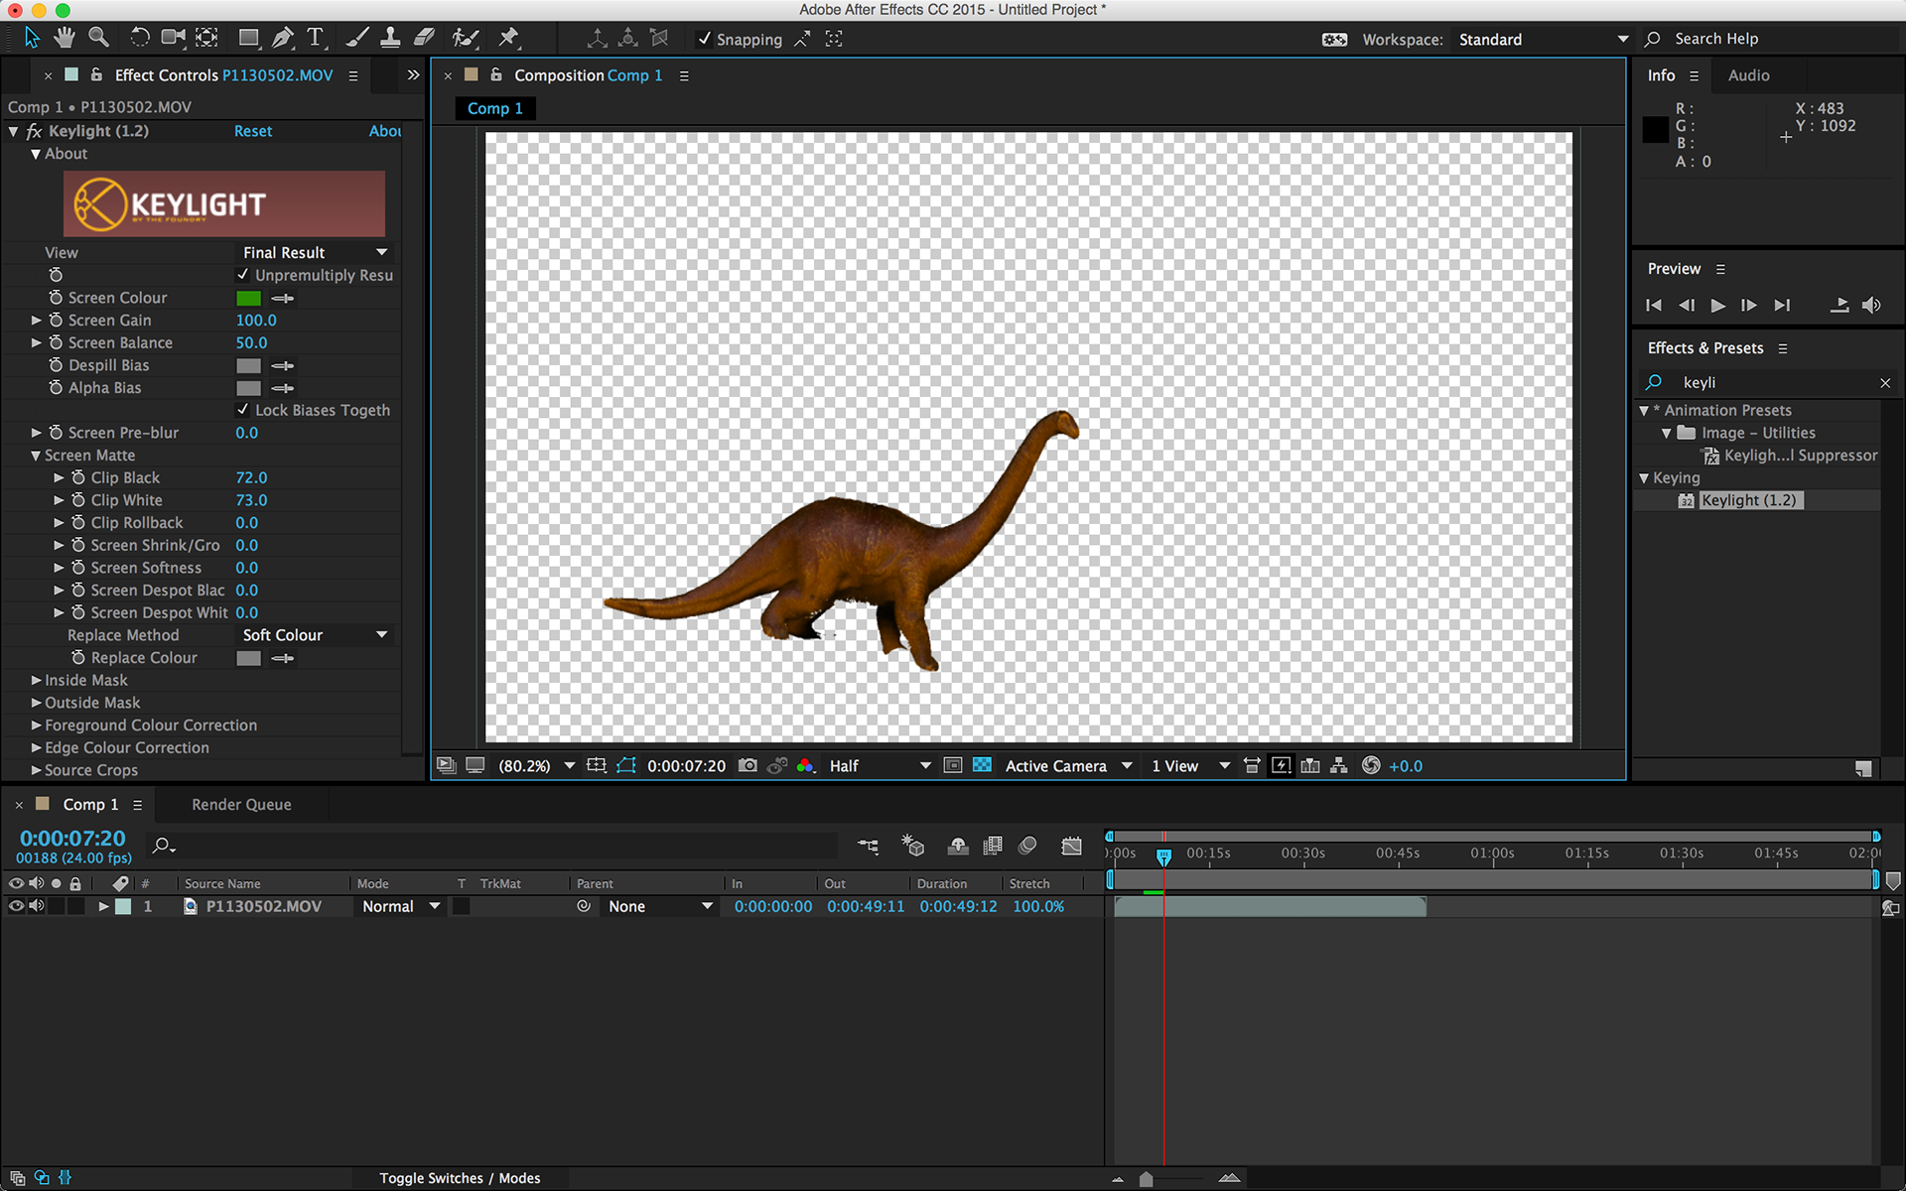Select the Hand tool
The height and width of the screenshot is (1191, 1906).
click(x=65, y=38)
